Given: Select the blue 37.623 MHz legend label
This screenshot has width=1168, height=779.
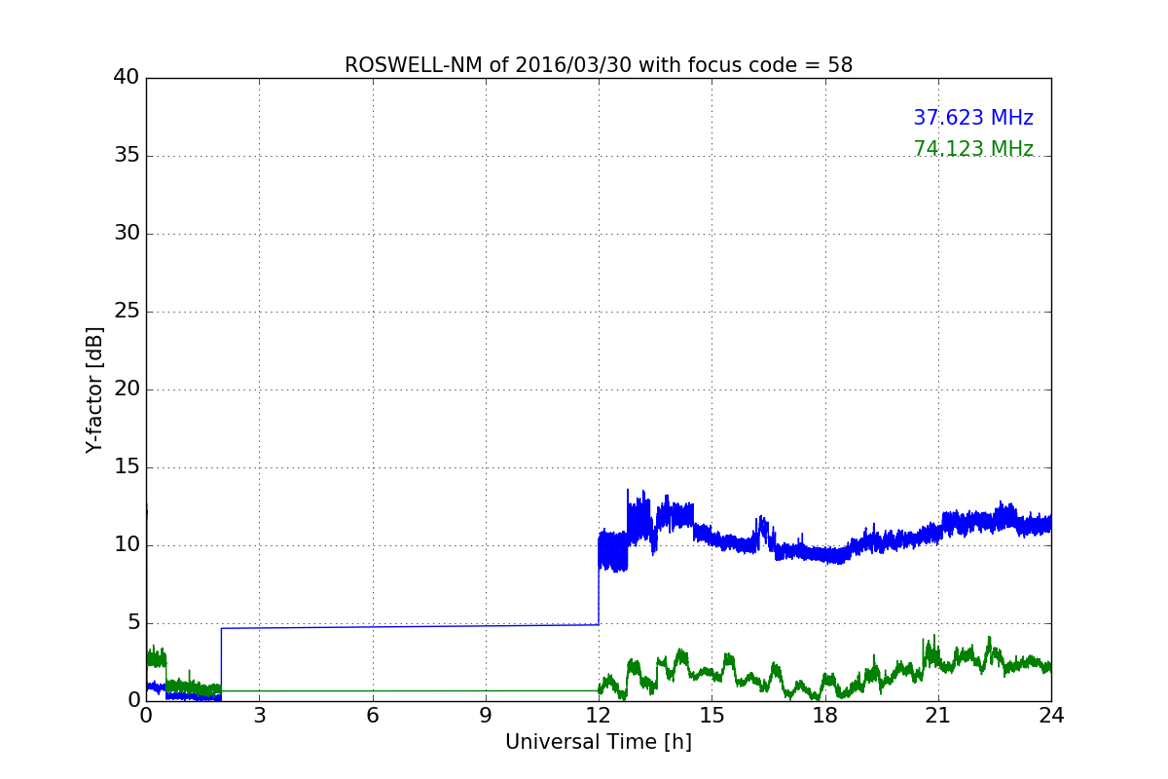Looking at the screenshot, I should click(973, 118).
